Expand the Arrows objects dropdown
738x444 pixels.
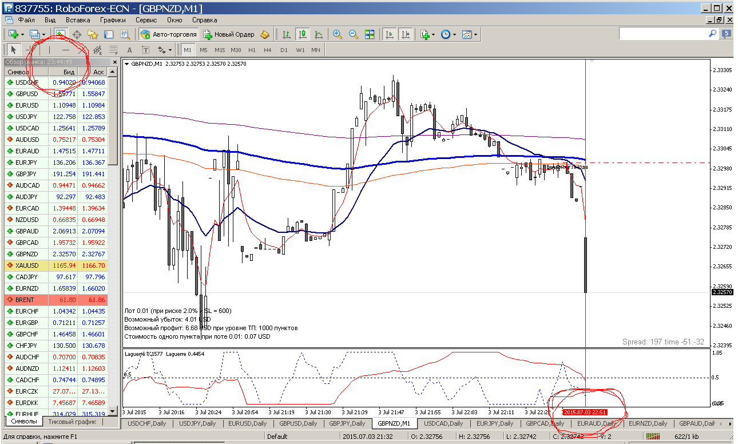point(169,50)
